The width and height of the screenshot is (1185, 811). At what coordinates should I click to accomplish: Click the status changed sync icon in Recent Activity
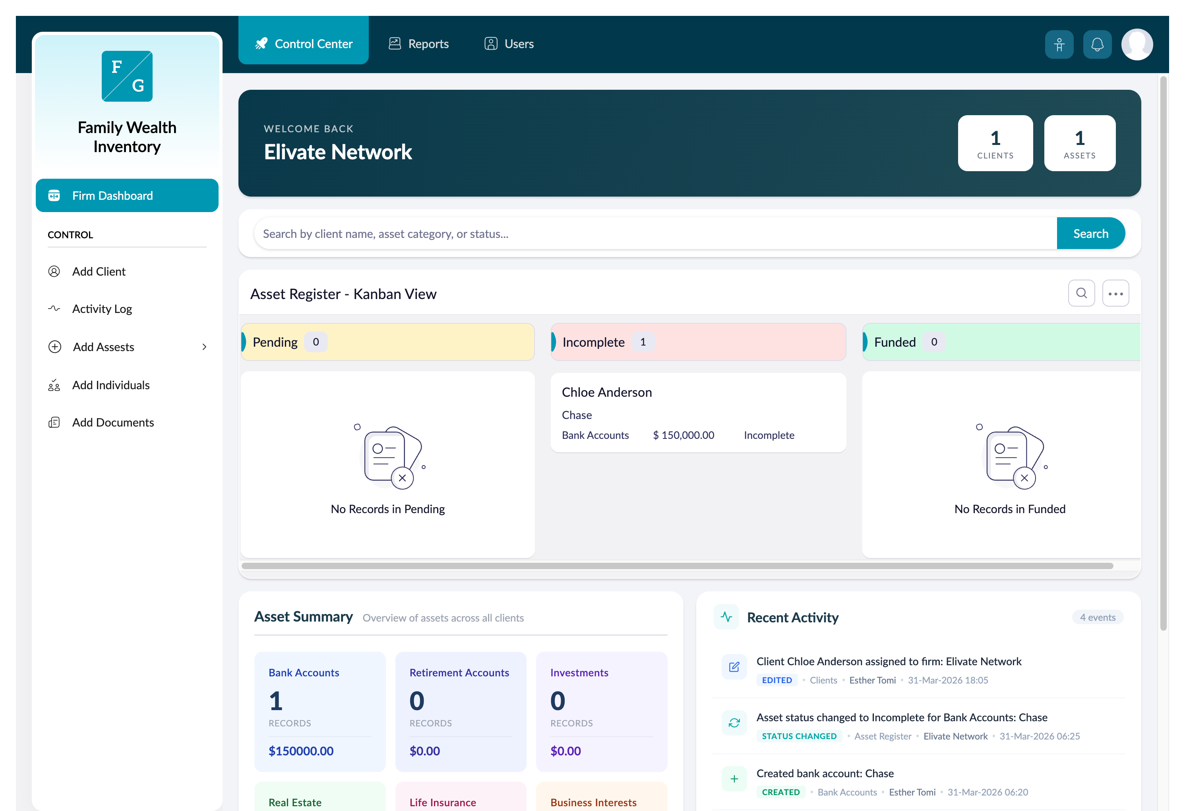(734, 723)
